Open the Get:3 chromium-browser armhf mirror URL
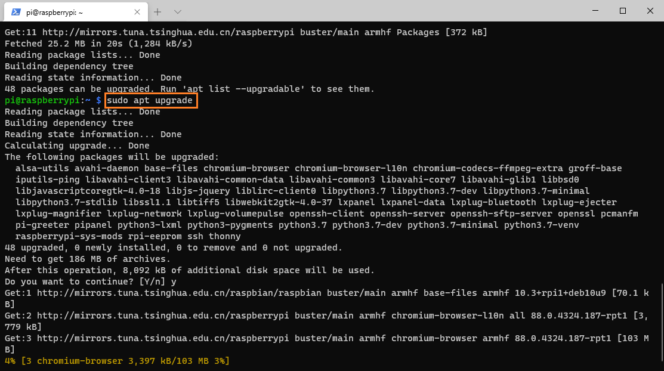 pos(163,338)
